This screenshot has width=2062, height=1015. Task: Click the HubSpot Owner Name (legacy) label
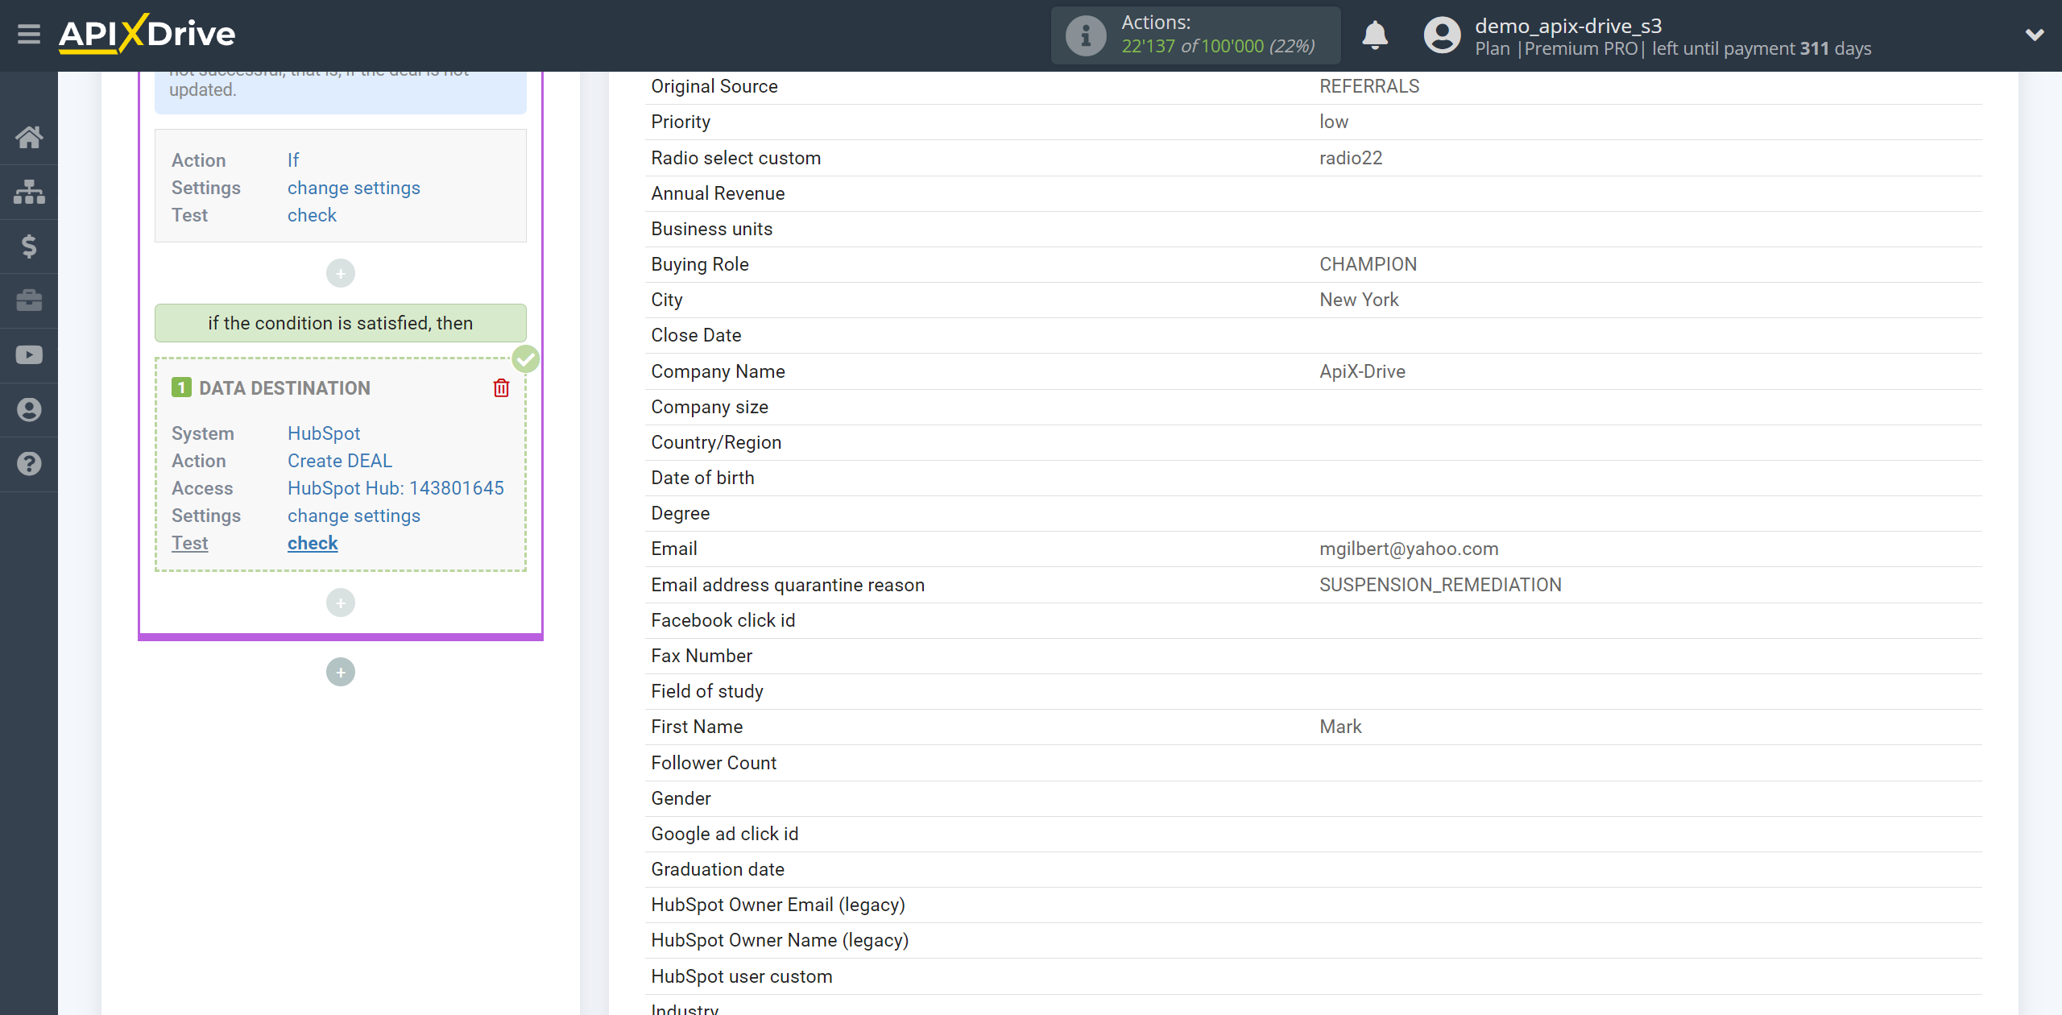pos(780,940)
